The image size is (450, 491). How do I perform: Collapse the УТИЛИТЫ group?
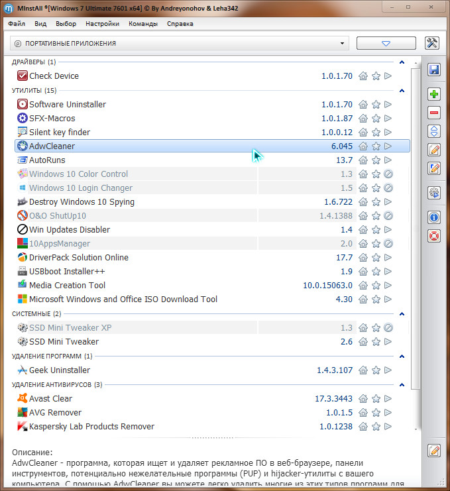pyautogui.click(x=402, y=91)
